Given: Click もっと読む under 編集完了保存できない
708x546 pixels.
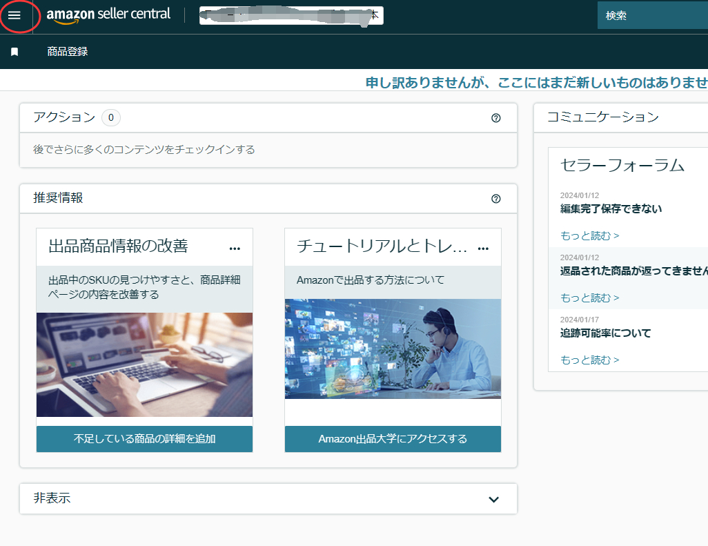Looking at the screenshot, I should pos(590,236).
